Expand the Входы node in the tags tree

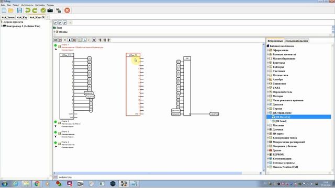54,32
